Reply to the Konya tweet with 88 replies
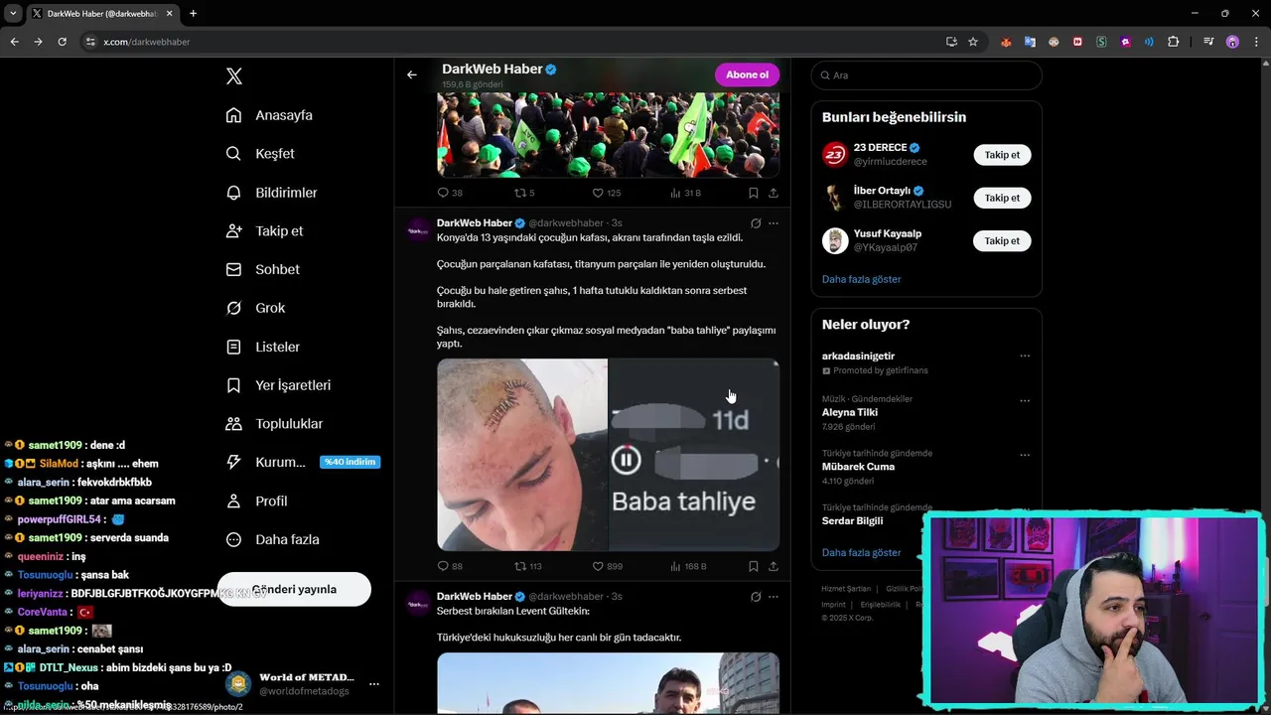Screen dimensions: 1271x715 click(450, 566)
